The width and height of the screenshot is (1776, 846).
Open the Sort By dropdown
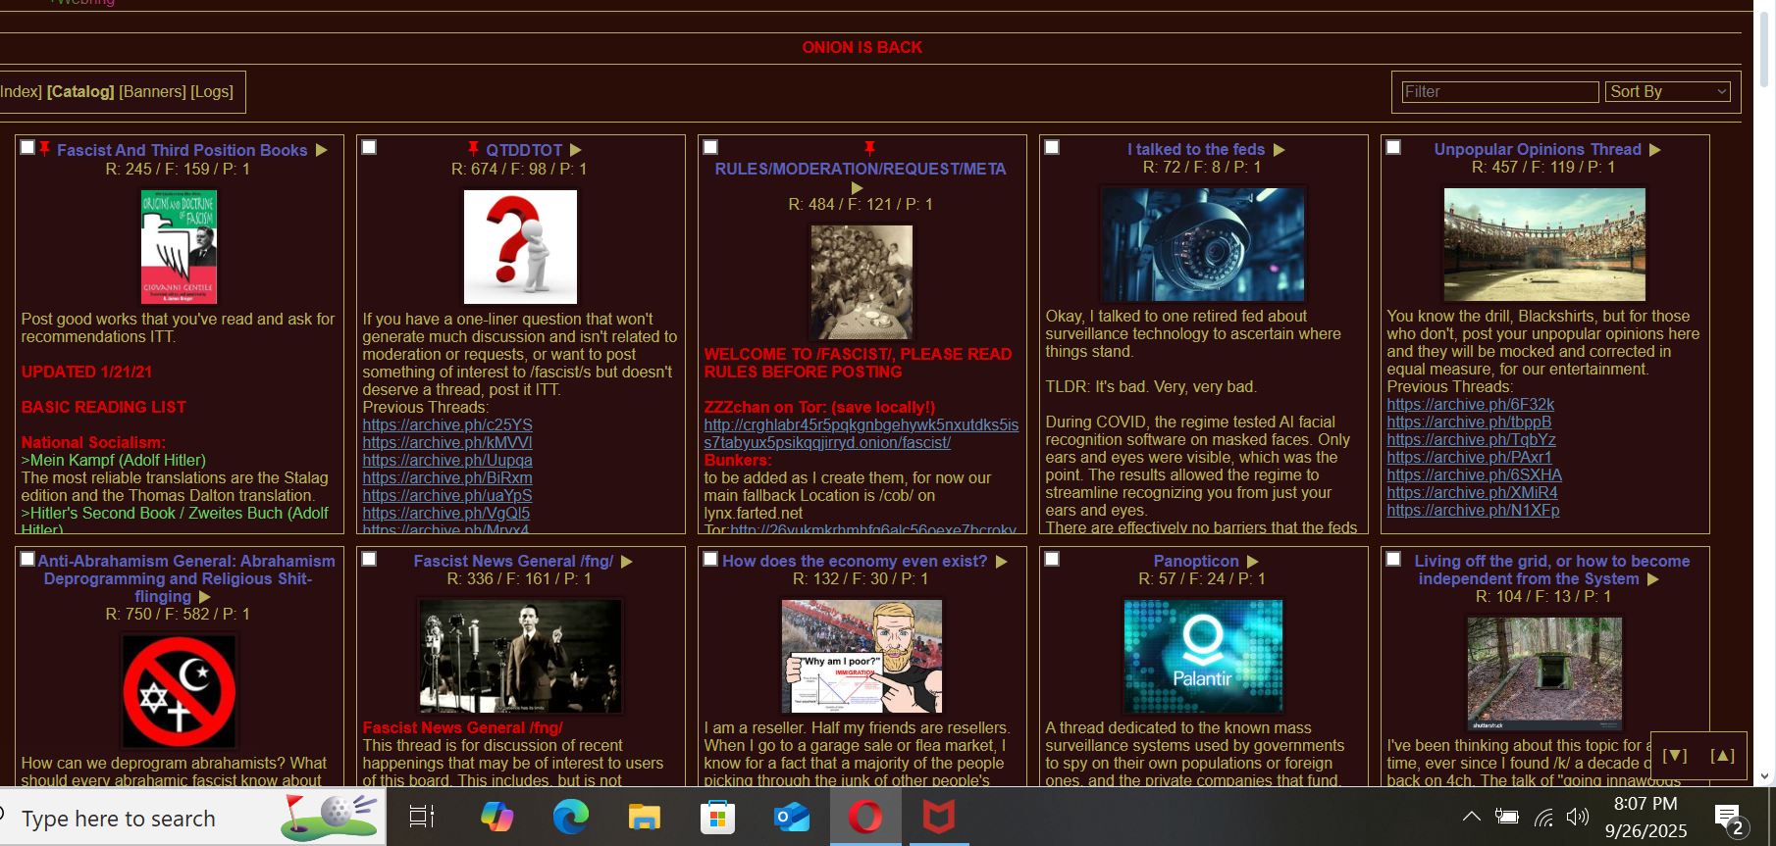coord(1667,91)
